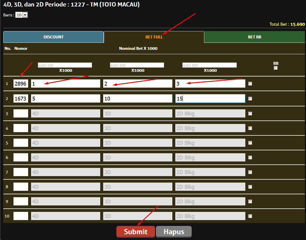The image size is (306, 240).
Task: Click the Nomor column header
Action: coord(21,48)
